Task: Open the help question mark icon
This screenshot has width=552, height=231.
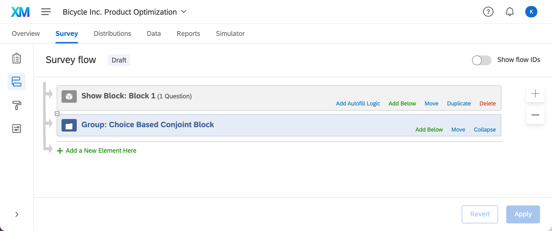Action: tap(488, 12)
